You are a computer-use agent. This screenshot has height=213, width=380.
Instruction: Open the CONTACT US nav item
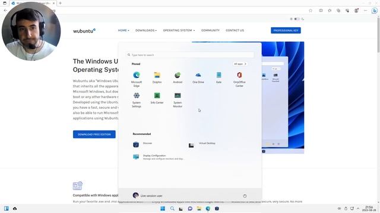click(x=235, y=30)
